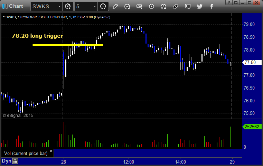Image resolution: width=263 pixels, height=166 pixels.
Task: Click the 76.50 price axis label
Action: 249,88
